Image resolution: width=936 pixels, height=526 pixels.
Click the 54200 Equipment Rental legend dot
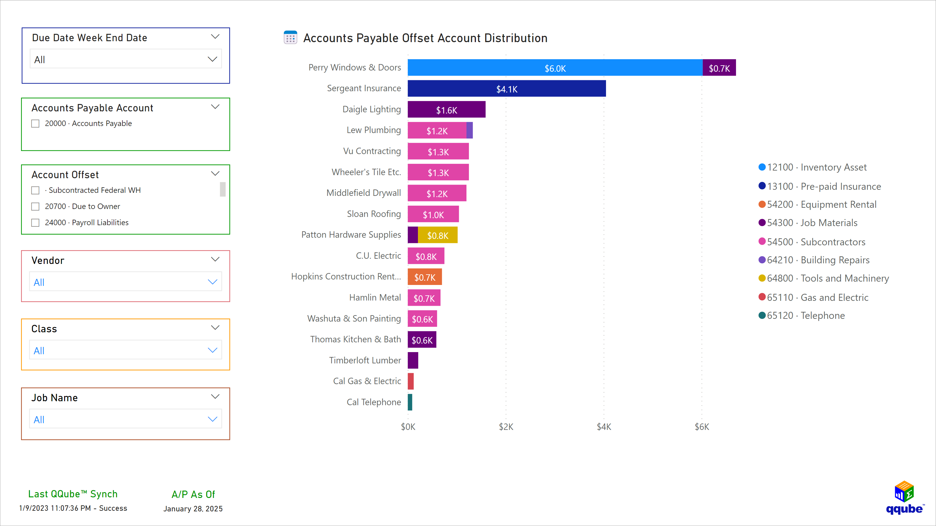click(x=762, y=204)
